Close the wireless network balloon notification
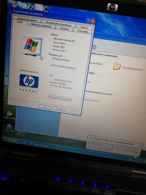The height and width of the screenshot is (195, 146). [x=140, y=145]
